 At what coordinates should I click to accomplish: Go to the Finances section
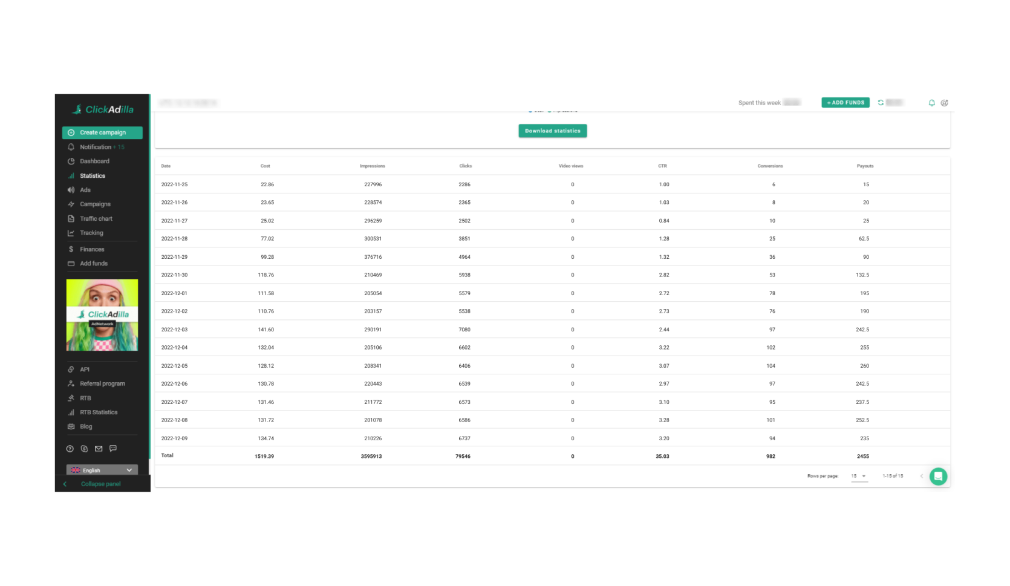tap(93, 249)
